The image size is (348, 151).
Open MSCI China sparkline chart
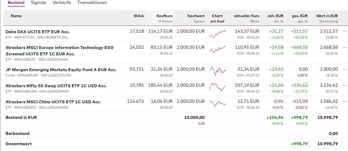point(218,103)
